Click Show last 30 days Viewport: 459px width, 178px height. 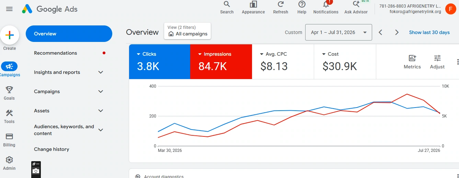click(x=429, y=32)
